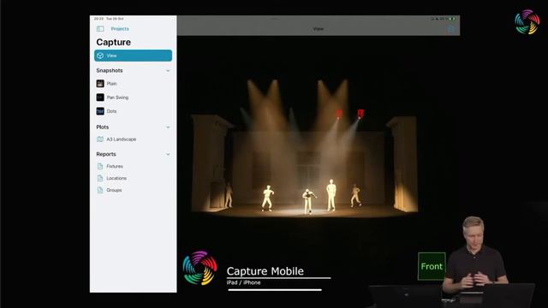
Task: Select the right red moving light fixture
Action: (x=360, y=114)
